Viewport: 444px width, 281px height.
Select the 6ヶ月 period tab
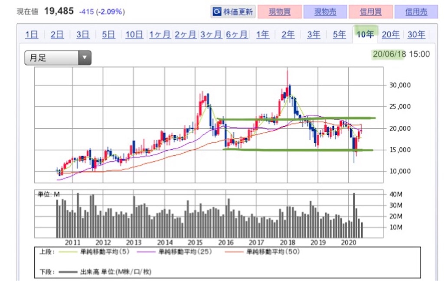(237, 35)
